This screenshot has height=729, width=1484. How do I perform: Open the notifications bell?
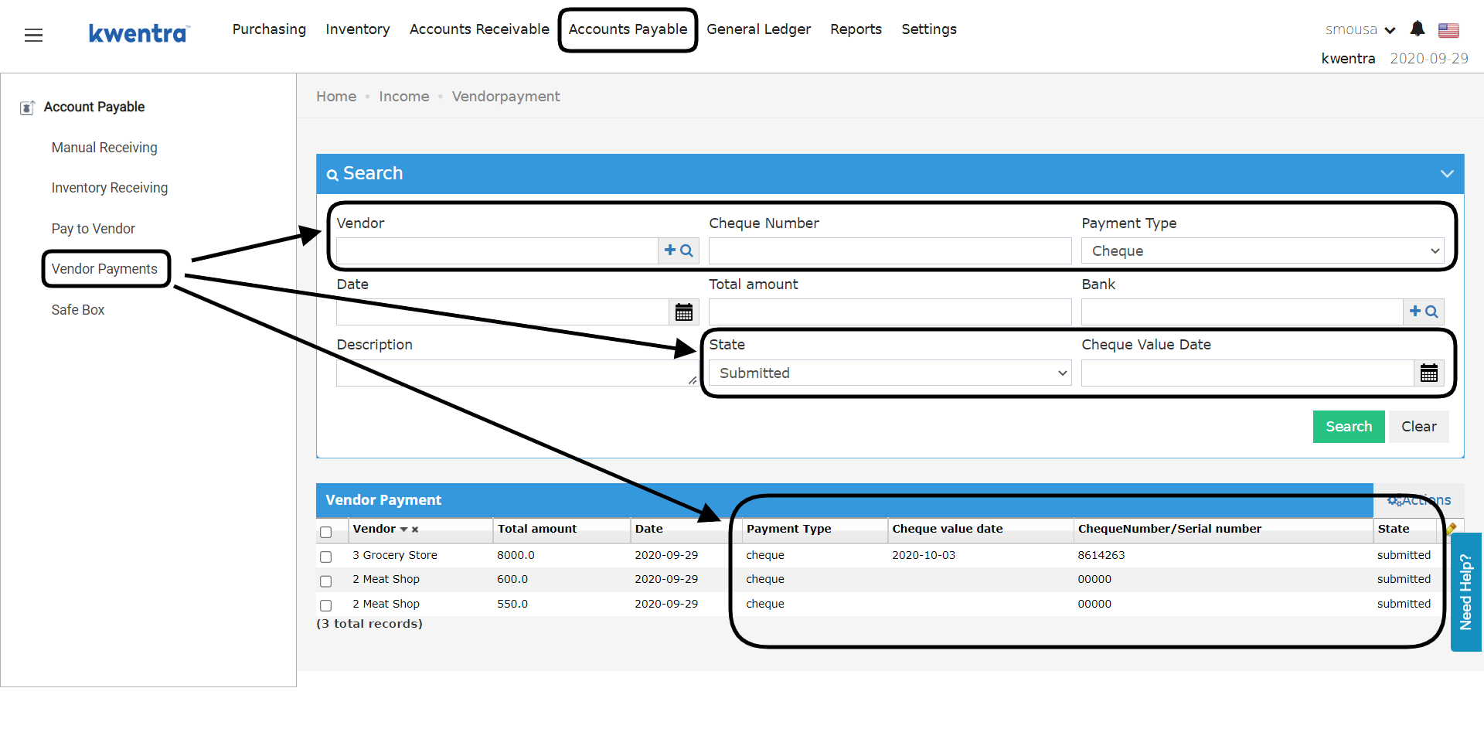click(x=1417, y=29)
